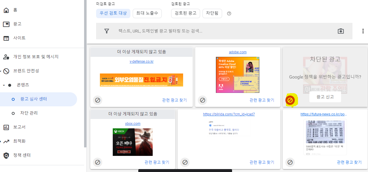
Task: Open 차단 관리 in sidebar
Action: (29, 113)
